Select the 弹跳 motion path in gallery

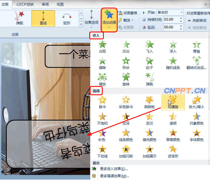19,18
